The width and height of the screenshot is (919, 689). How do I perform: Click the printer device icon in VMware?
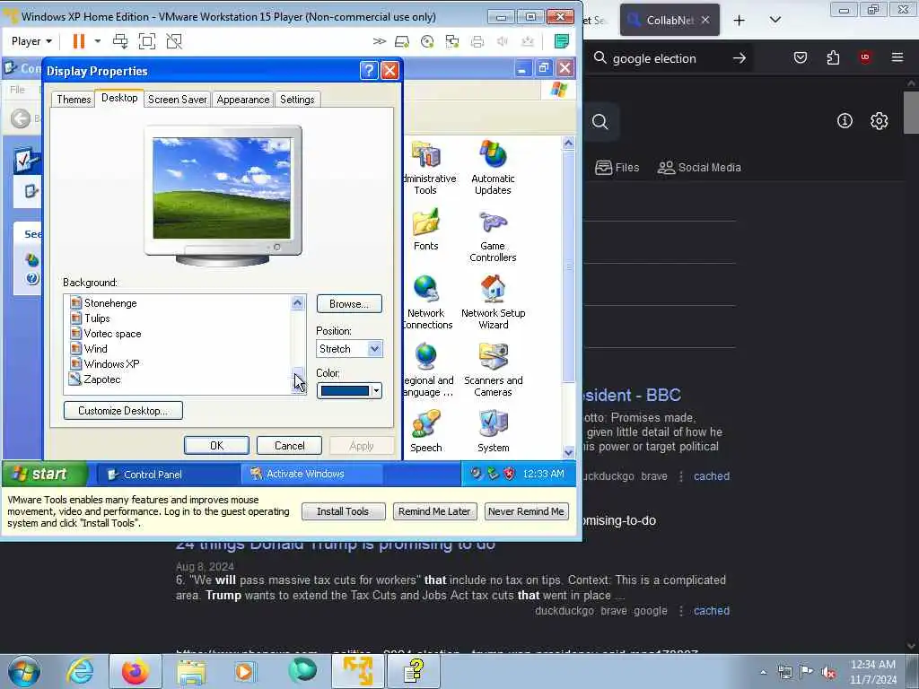477,41
